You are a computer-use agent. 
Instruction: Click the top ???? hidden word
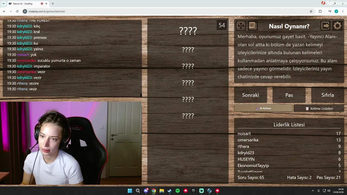tap(188, 31)
